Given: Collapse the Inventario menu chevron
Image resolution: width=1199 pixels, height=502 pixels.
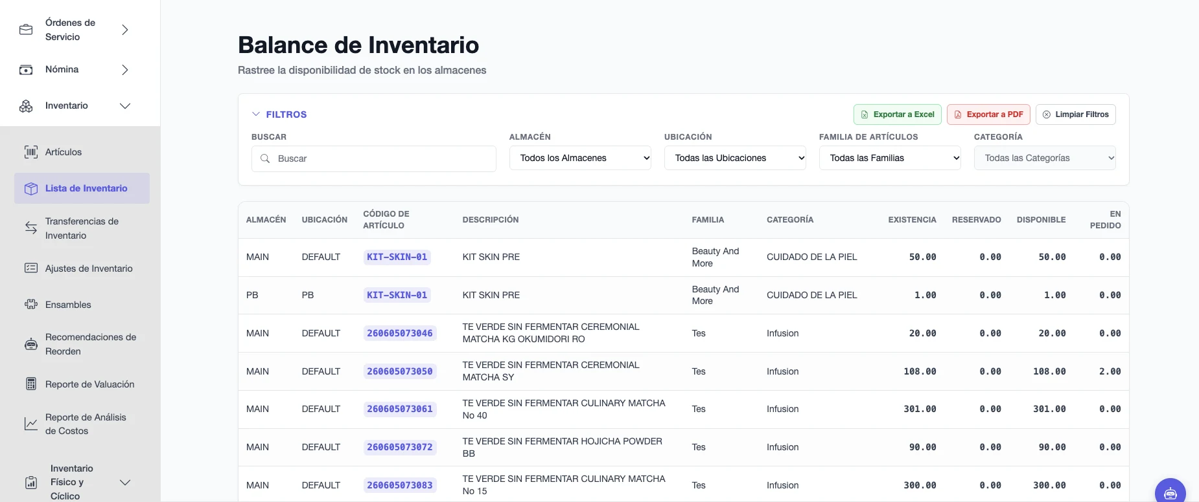Looking at the screenshot, I should [125, 106].
